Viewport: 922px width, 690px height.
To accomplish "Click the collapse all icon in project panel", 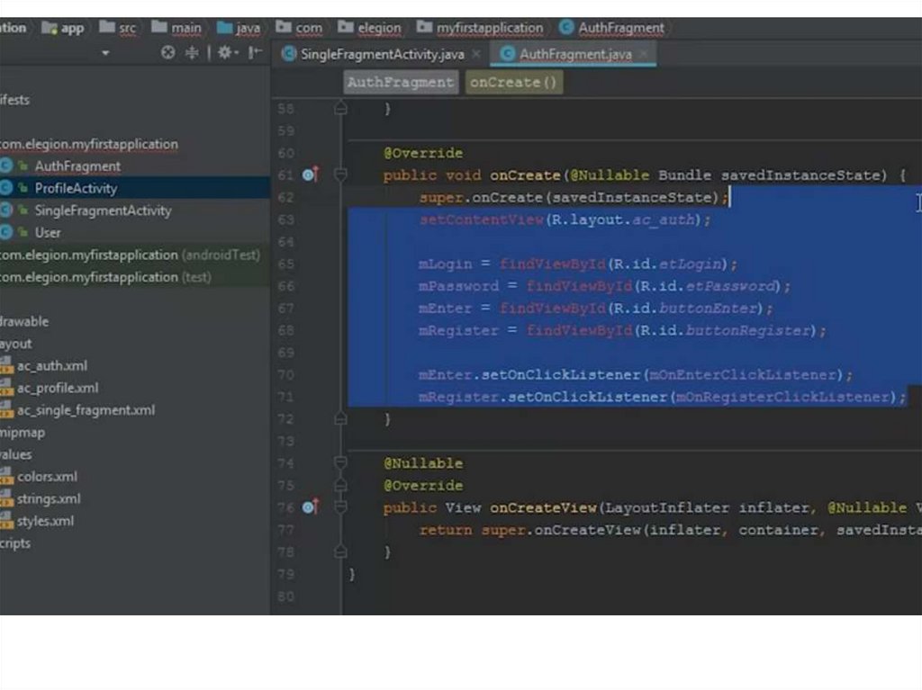I will (x=192, y=53).
